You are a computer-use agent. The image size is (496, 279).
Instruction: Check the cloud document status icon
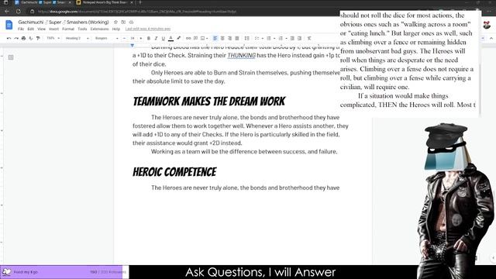click(131, 22)
